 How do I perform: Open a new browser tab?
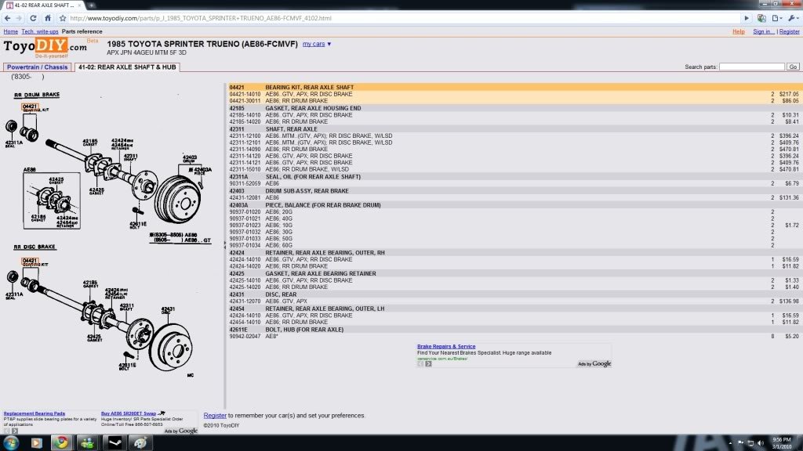click(x=92, y=5)
